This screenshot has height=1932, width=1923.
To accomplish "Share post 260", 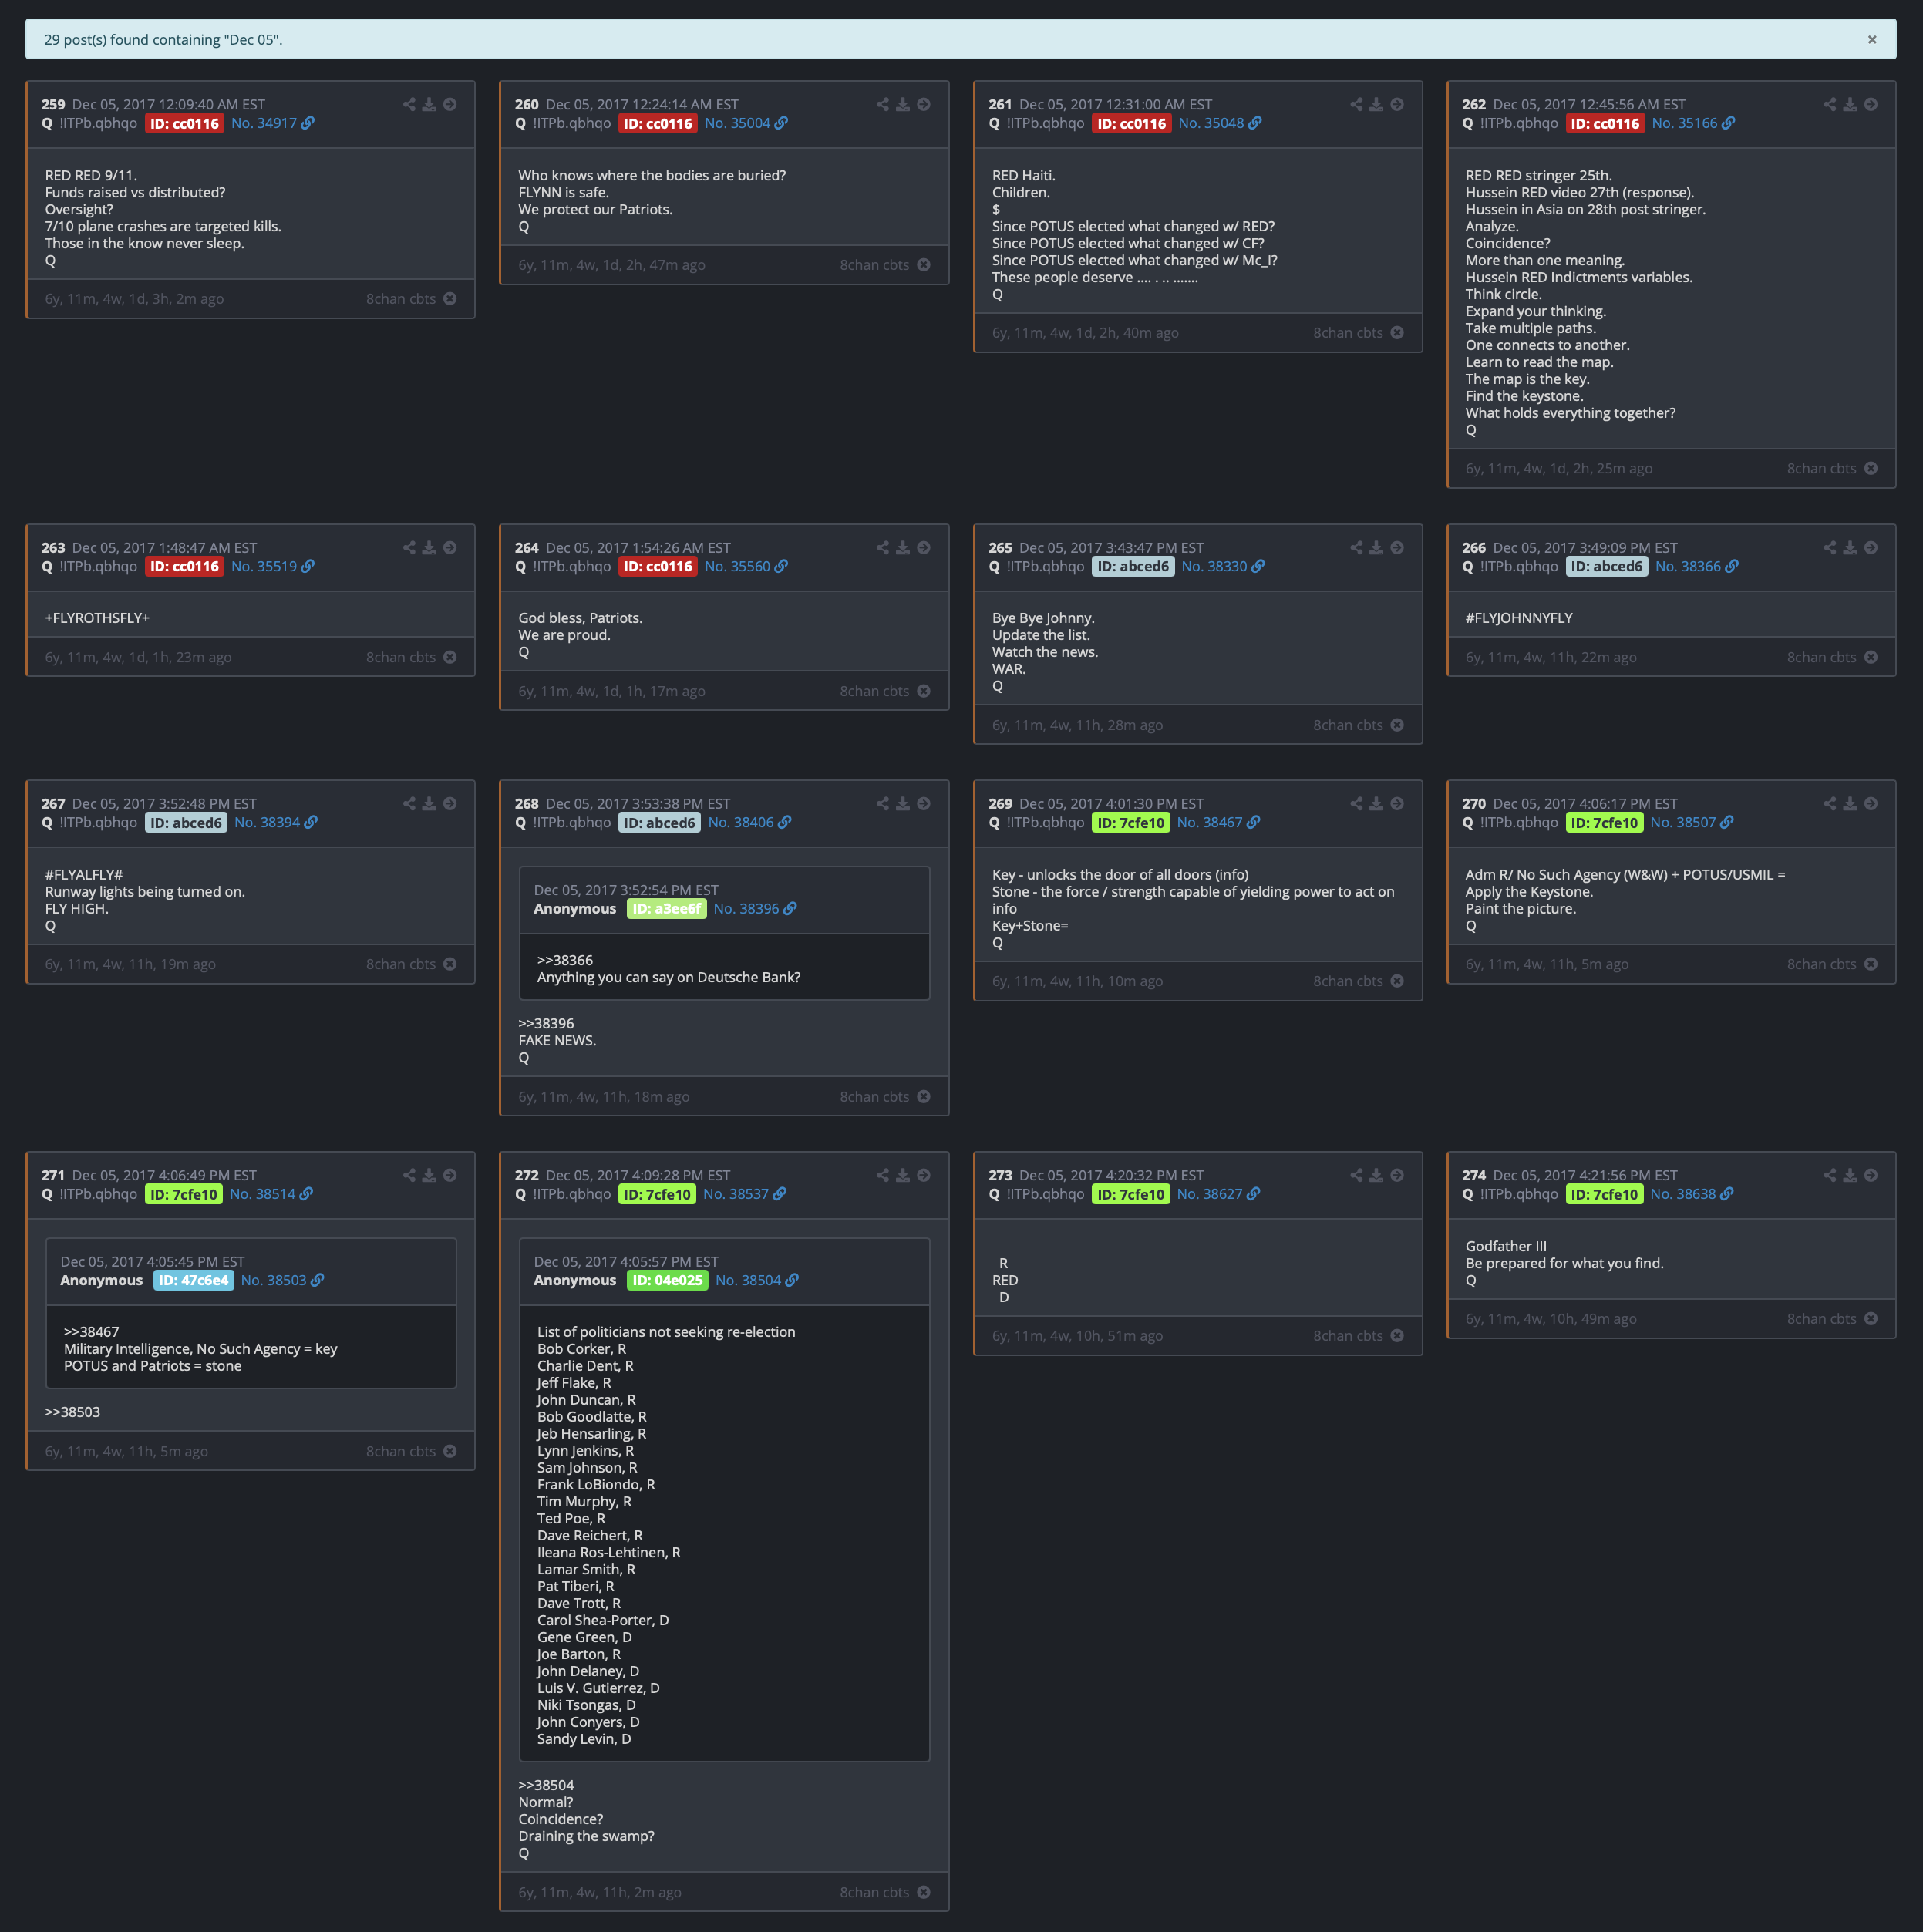I will (x=882, y=104).
